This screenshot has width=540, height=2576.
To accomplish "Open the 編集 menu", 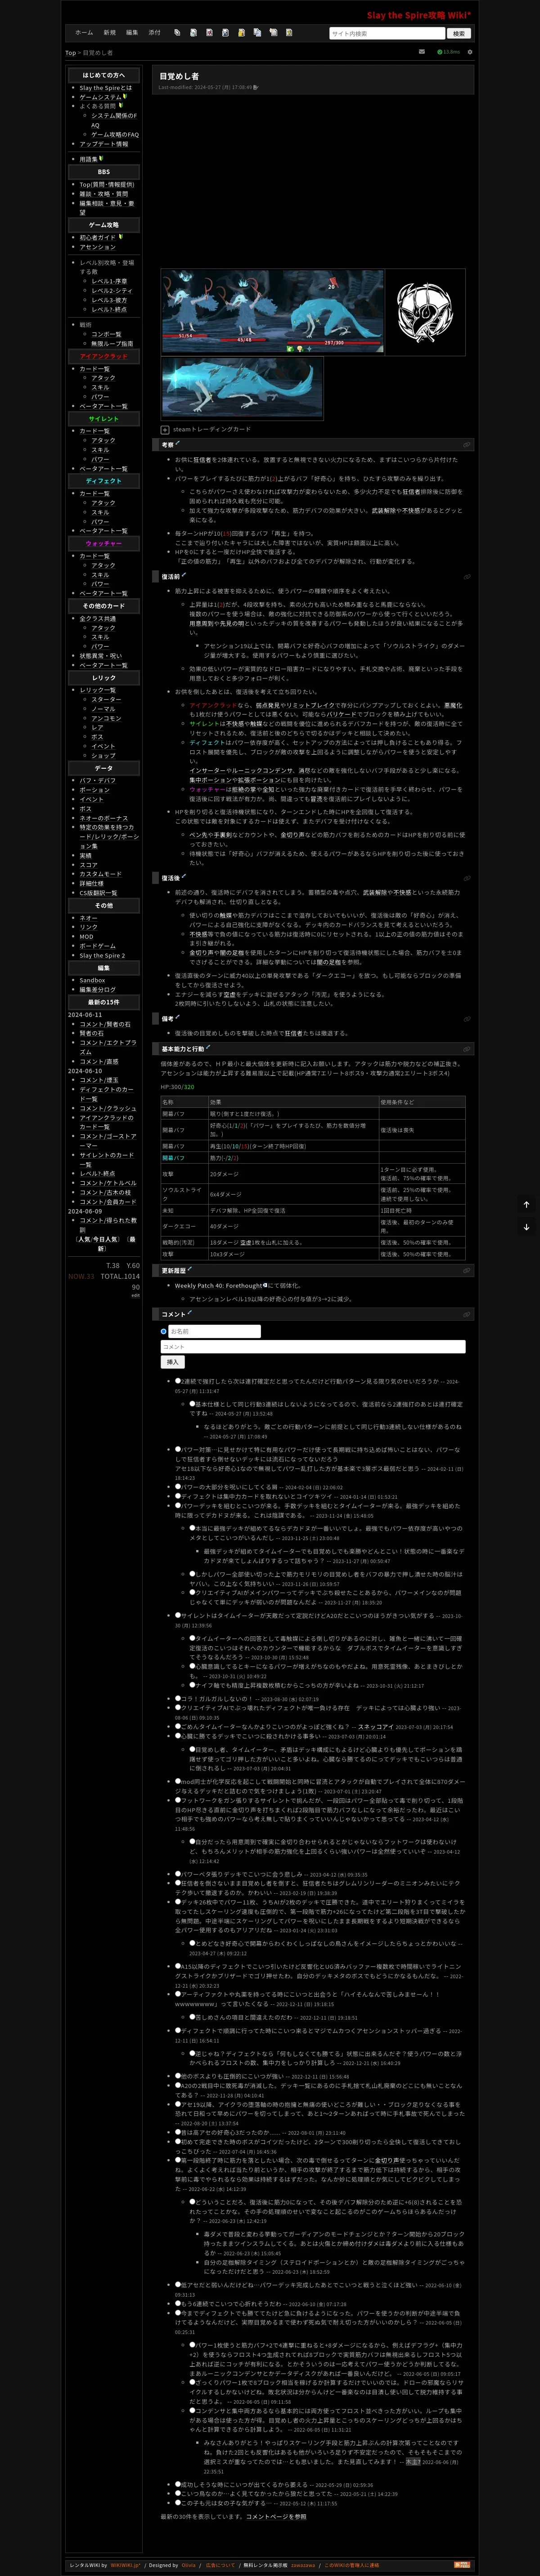I will 132,33.
